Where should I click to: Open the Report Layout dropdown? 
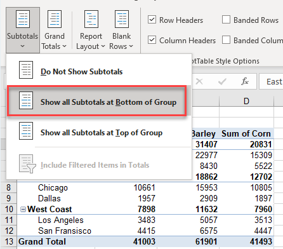tap(91, 30)
